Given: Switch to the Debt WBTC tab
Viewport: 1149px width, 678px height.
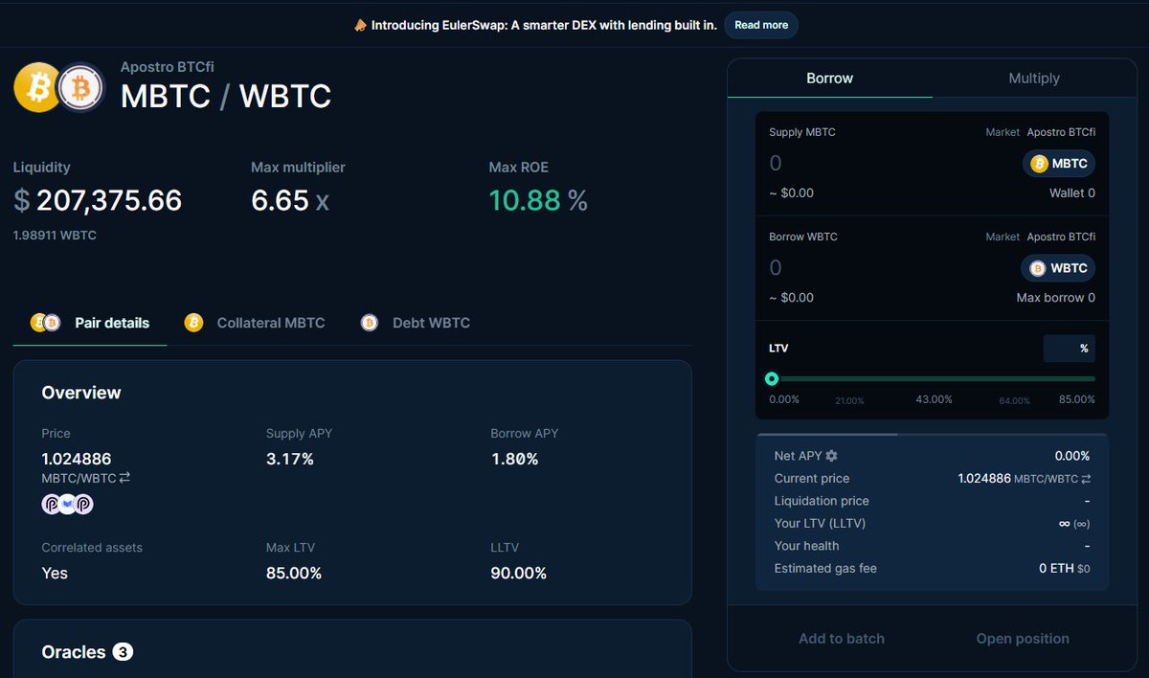Looking at the screenshot, I should 415,323.
